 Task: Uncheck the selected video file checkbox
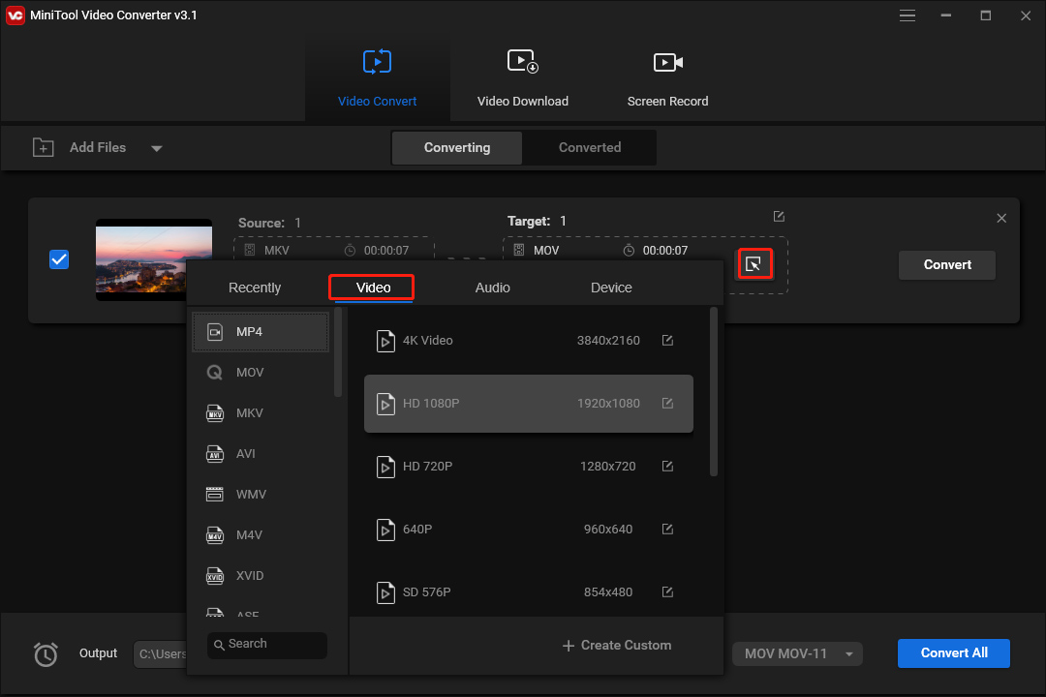coord(59,259)
